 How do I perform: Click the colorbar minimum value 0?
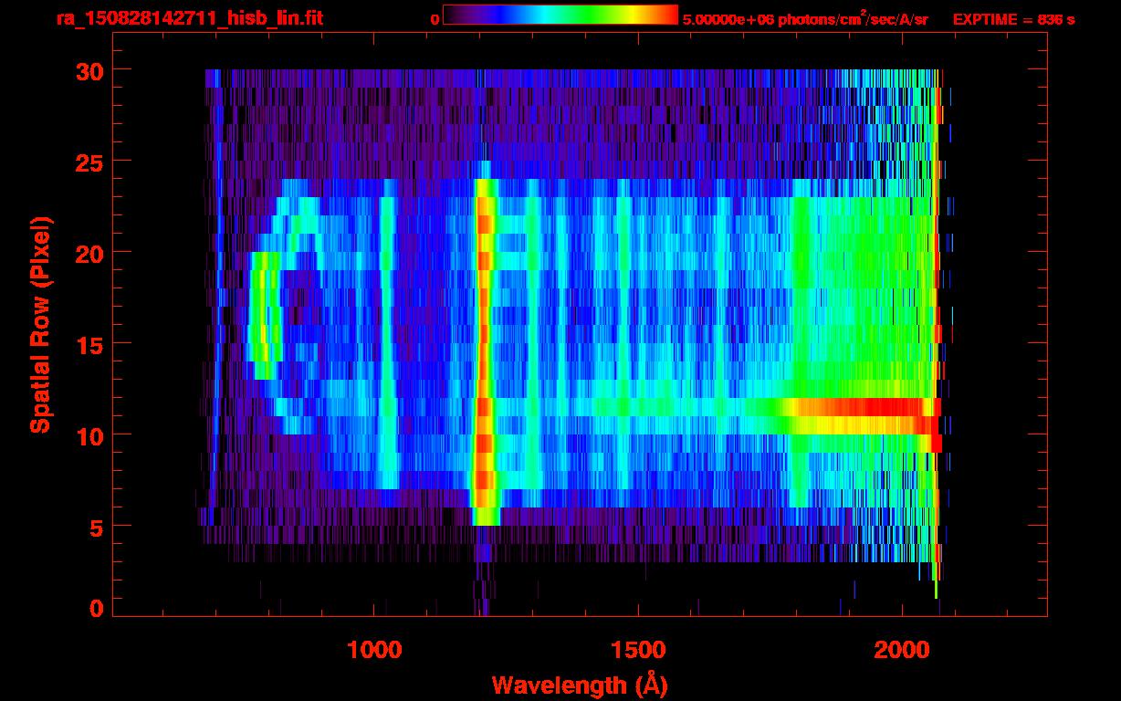tap(435, 18)
